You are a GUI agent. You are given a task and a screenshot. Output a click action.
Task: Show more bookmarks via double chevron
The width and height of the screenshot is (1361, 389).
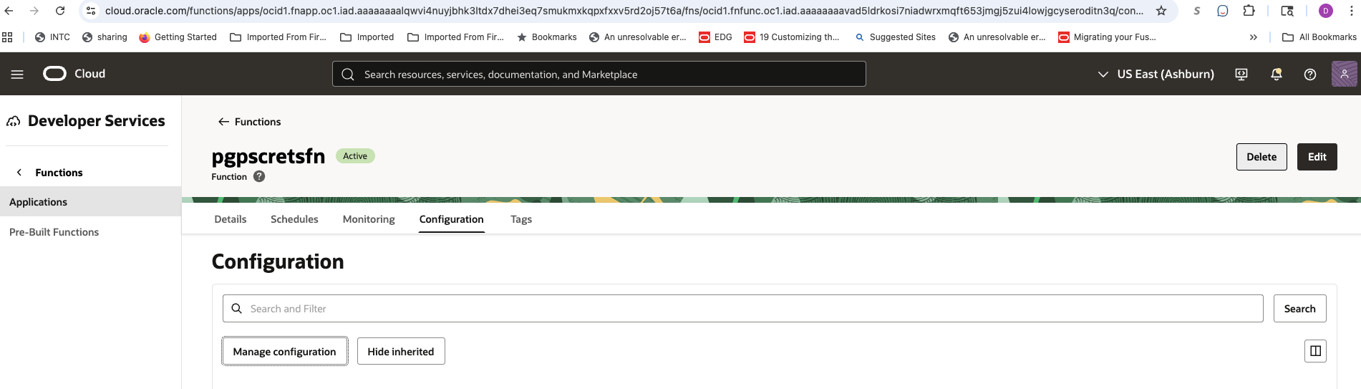coord(1253,37)
